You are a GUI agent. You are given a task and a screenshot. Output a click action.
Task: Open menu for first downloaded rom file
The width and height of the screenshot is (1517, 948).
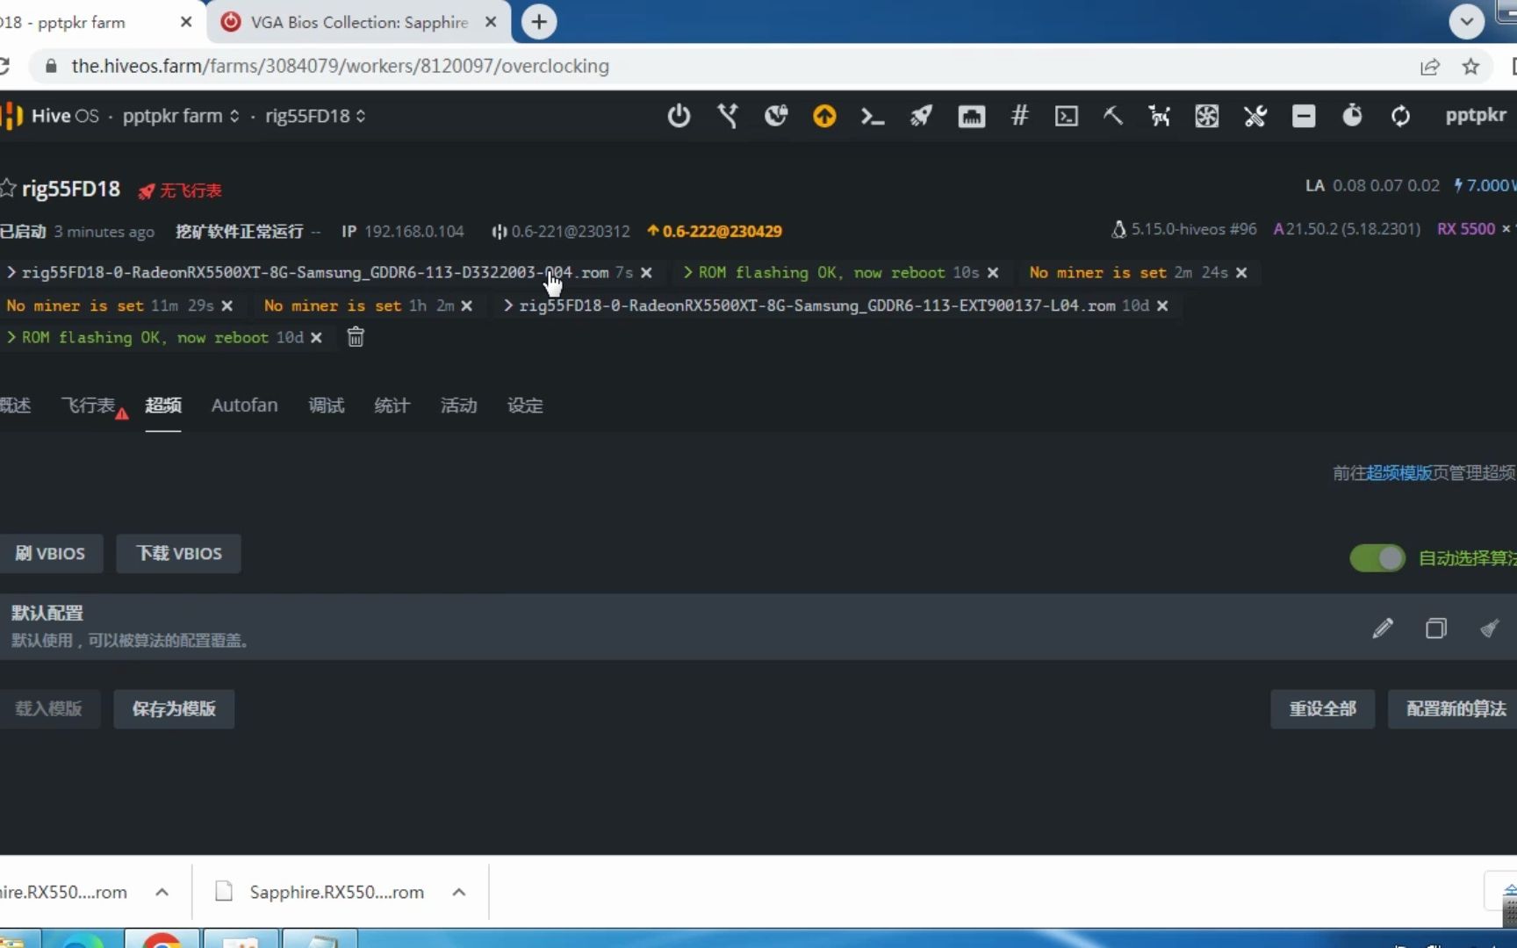coord(162,892)
